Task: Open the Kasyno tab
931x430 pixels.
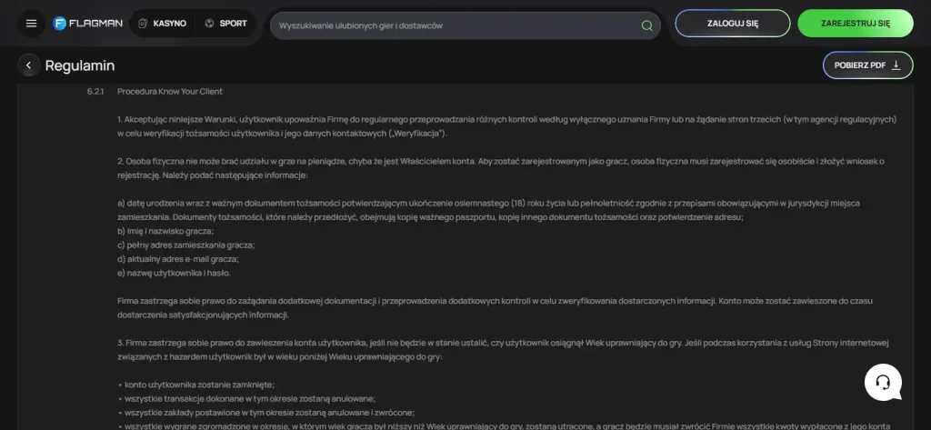Action: tap(162, 24)
